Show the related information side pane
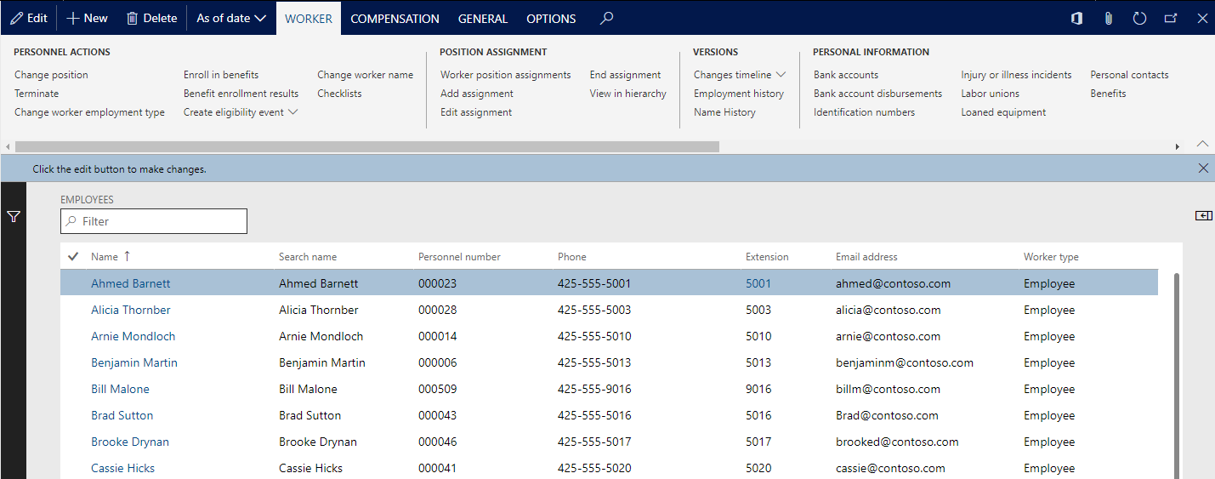This screenshot has height=479, width=1215. [x=1202, y=216]
